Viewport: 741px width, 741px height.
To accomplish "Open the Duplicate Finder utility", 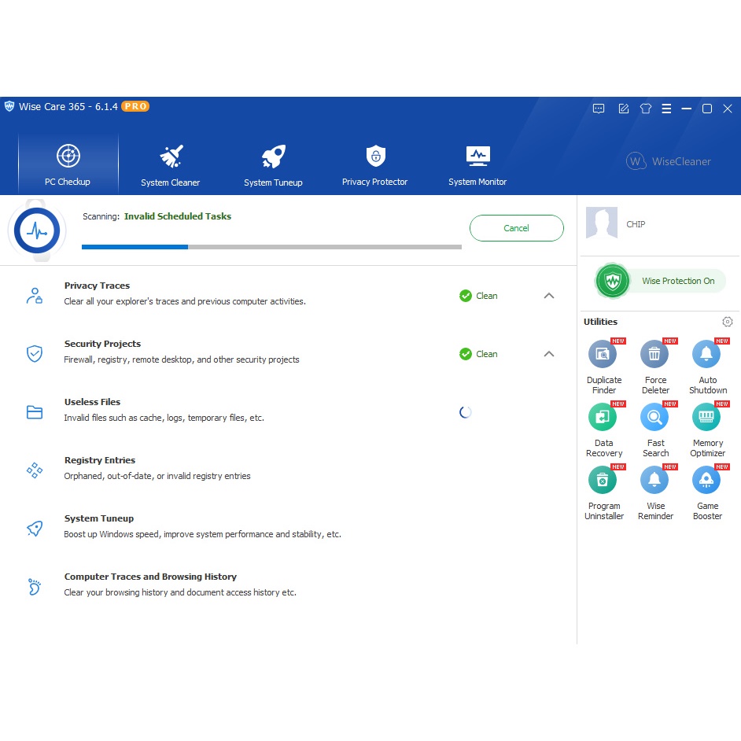I will point(603,356).
